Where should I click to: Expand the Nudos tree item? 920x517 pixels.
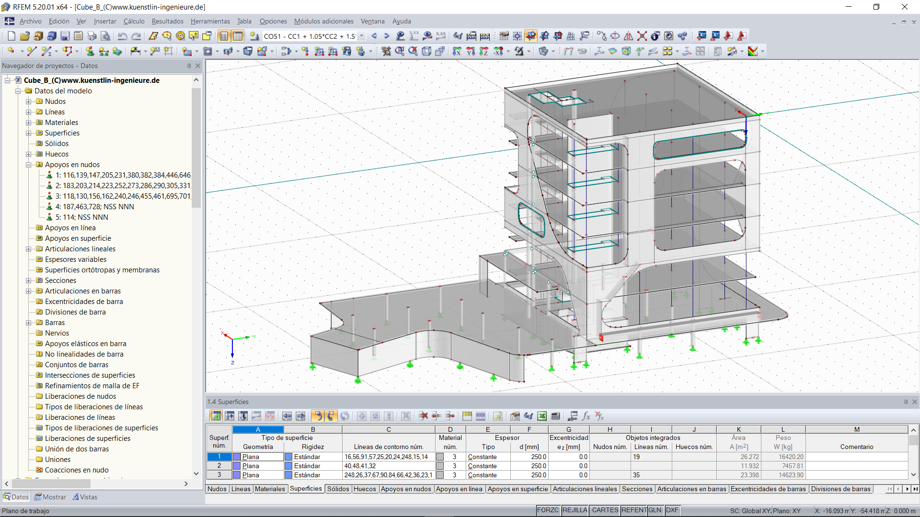point(29,101)
